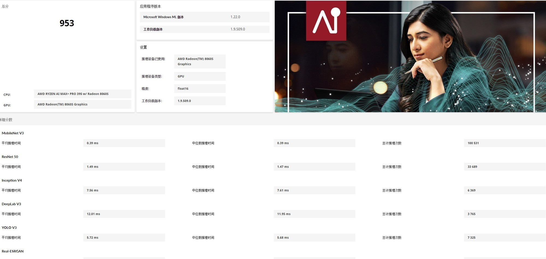
Task: Select the GPU field below the CPU row
Action: (82, 104)
